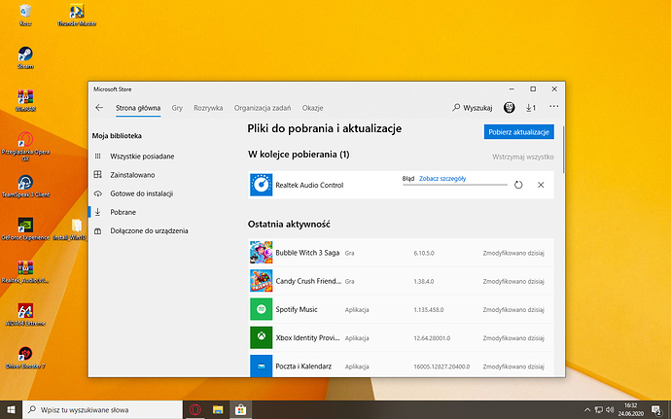Open Zobacz szczegóły error link
Viewport: 671px width, 419px height.
pos(442,179)
